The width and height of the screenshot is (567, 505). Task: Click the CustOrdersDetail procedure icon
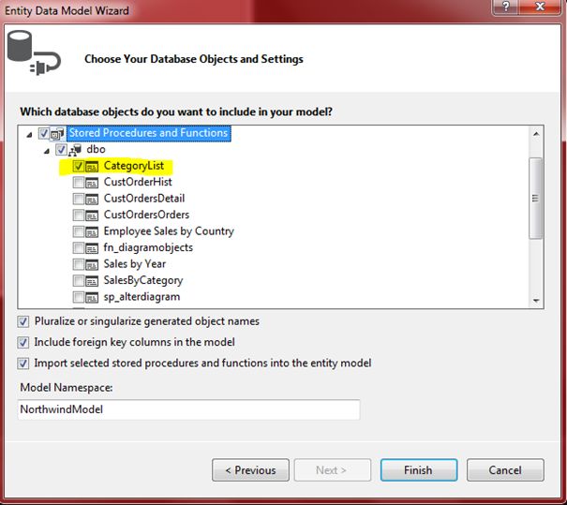click(x=92, y=199)
